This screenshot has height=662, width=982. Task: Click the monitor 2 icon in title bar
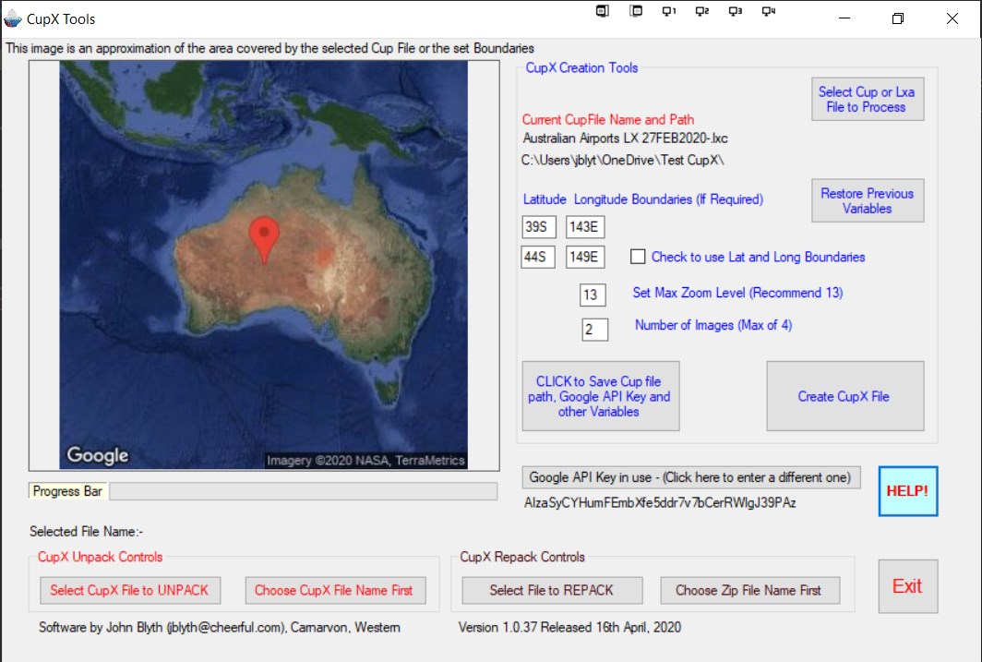(x=702, y=11)
